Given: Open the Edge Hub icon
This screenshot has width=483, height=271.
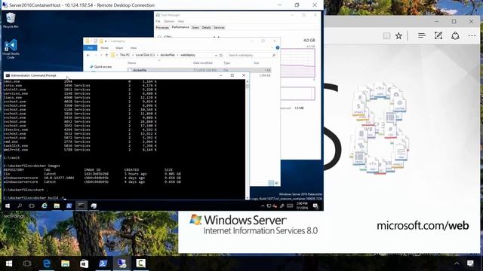Looking at the screenshot, I should coord(422,35).
